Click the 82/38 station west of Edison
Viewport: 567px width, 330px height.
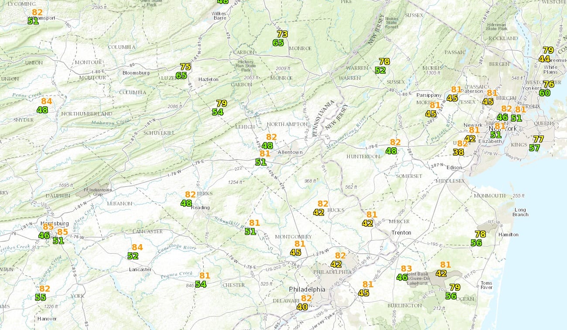460,148
